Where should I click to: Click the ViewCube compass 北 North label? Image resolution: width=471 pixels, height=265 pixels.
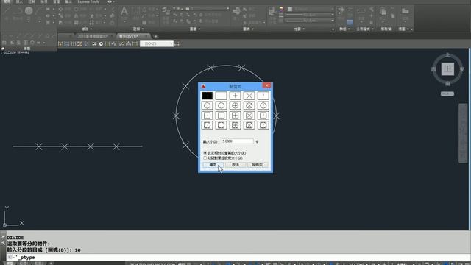coord(447,55)
